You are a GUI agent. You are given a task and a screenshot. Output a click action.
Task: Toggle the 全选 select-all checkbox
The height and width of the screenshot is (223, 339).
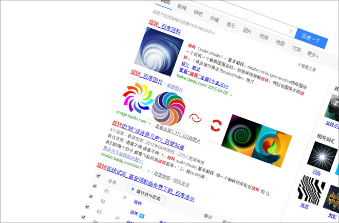pyautogui.click(x=98, y=176)
